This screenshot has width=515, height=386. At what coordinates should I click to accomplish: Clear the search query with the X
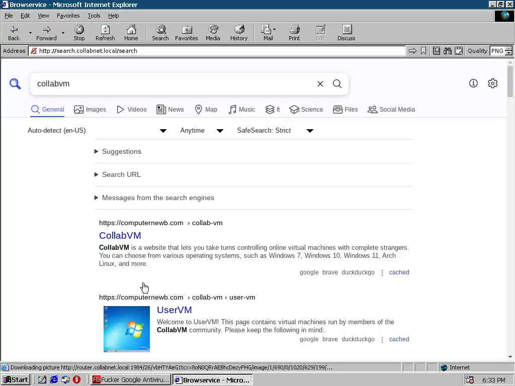(320, 84)
